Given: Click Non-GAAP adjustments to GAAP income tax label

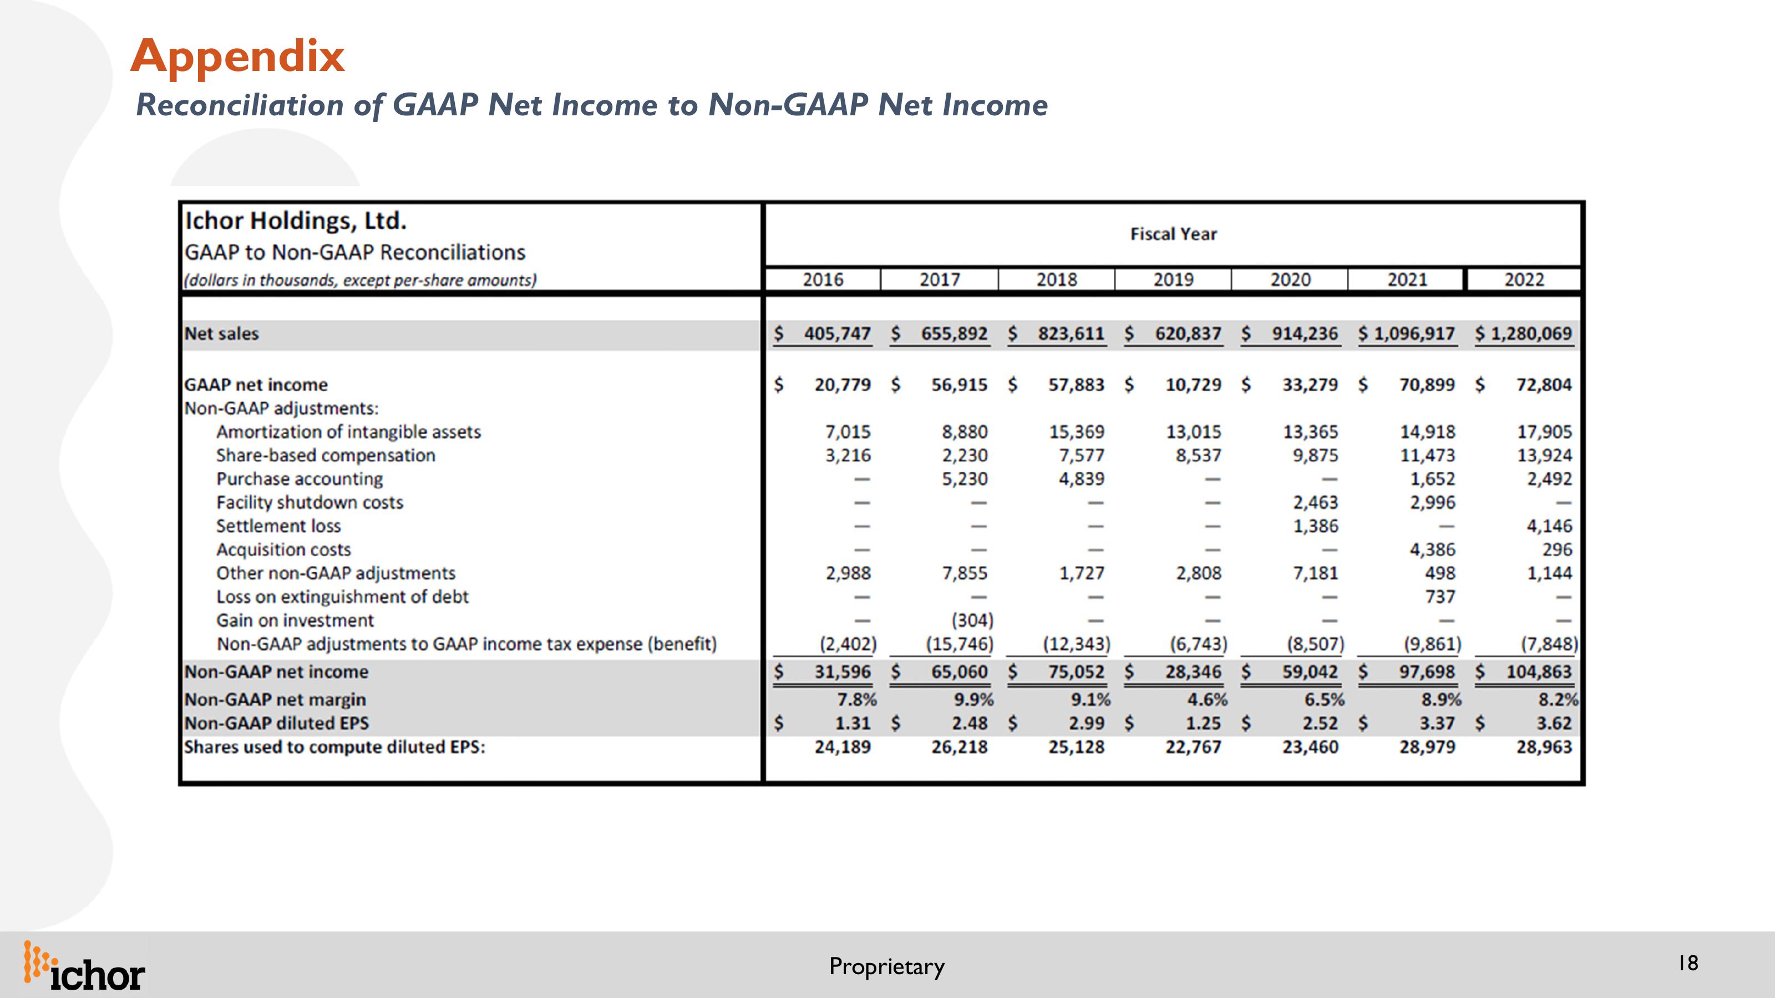Looking at the screenshot, I should (466, 644).
